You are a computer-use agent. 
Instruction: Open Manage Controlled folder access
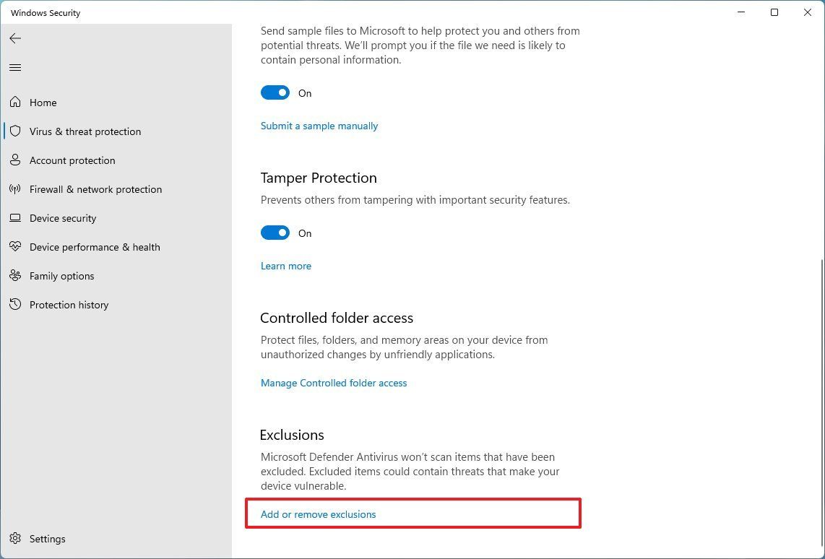[334, 383]
